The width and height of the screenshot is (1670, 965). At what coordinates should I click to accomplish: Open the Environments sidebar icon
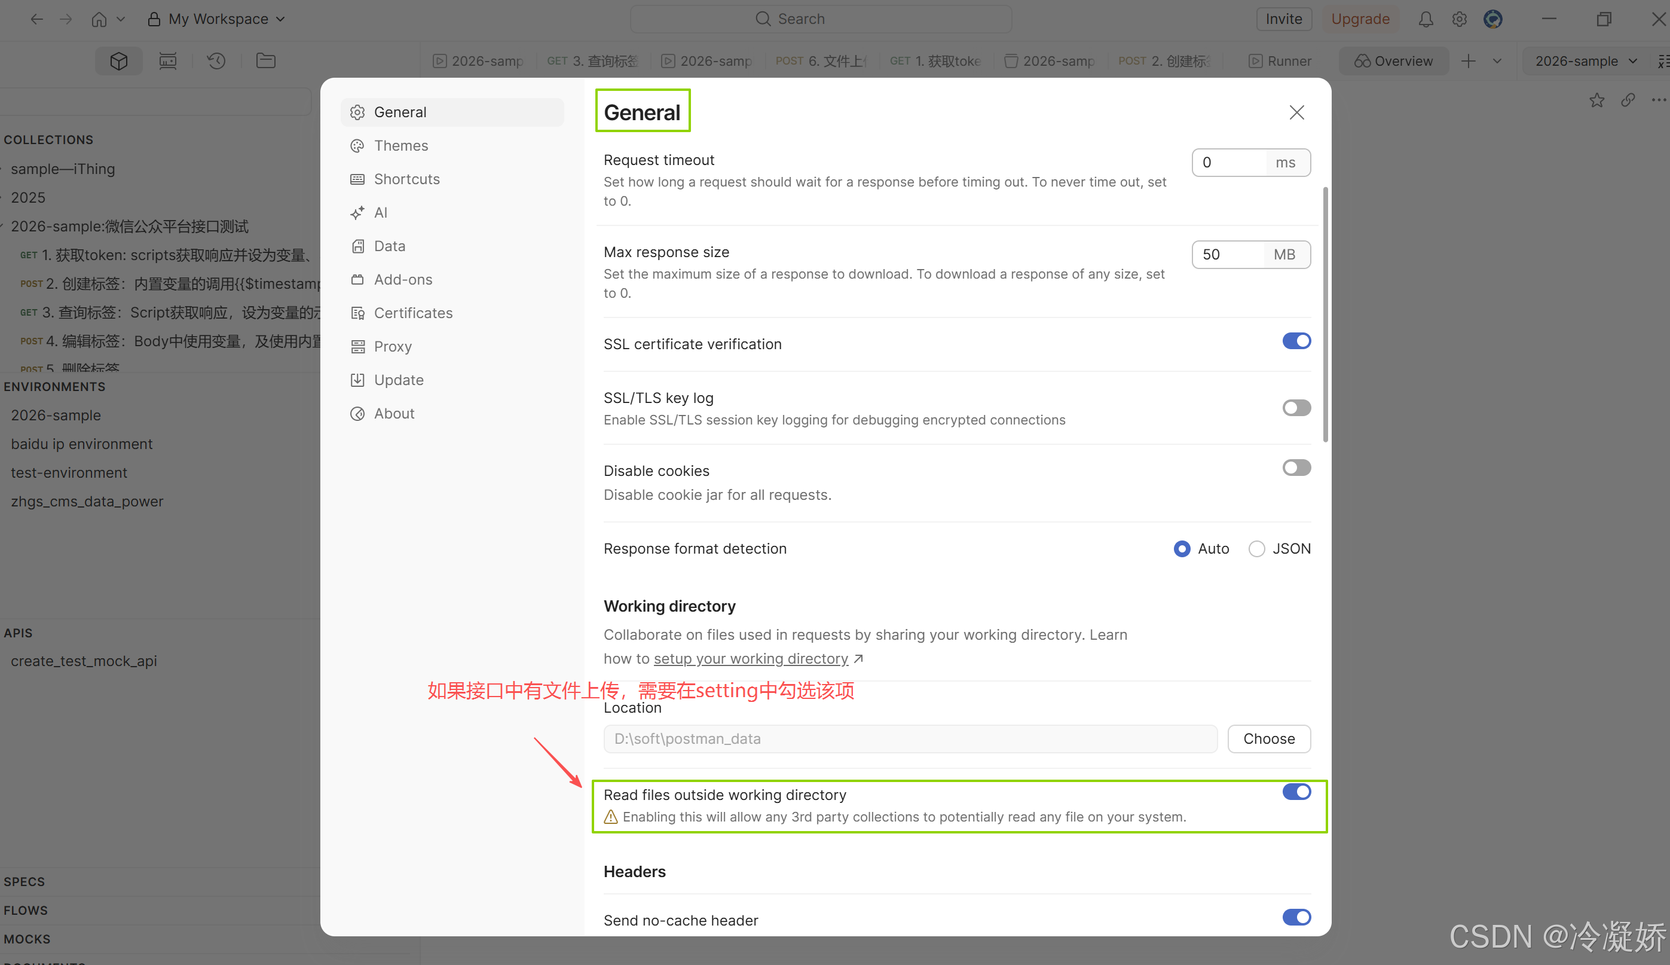pyautogui.click(x=167, y=61)
